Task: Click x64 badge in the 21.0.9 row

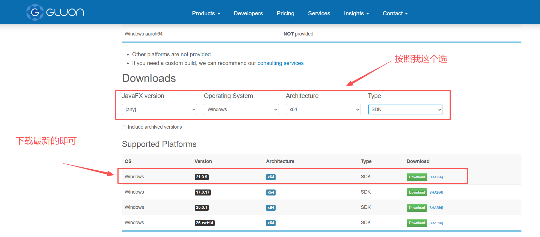Action: pyautogui.click(x=271, y=177)
